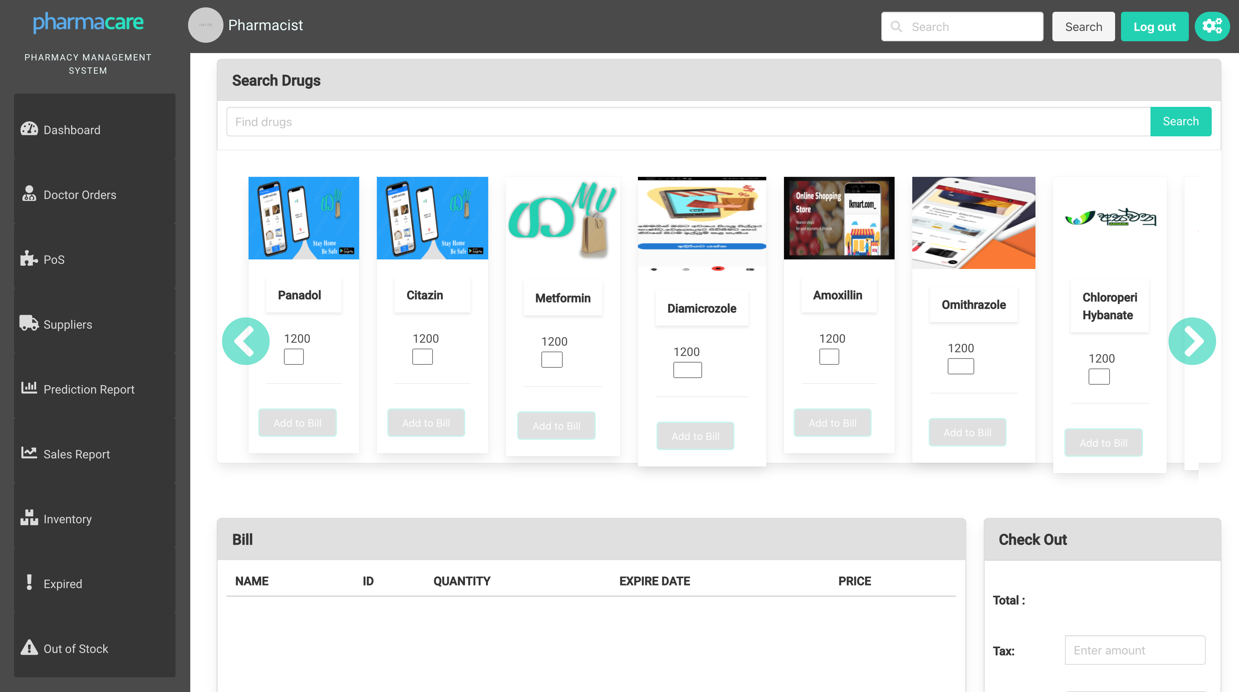Image resolution: width=1239 pixels, height=692 pixels.
Task: Click the PoS puzzle-piece icon
Action: coord(29,259)
